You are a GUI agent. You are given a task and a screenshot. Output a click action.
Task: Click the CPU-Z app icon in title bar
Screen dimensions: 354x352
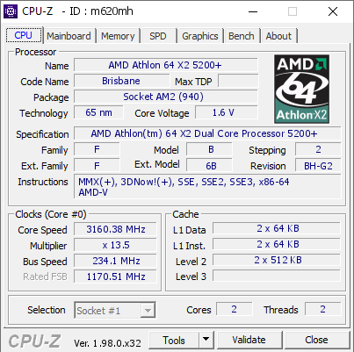pyautogui.click(x=11, y=11)
